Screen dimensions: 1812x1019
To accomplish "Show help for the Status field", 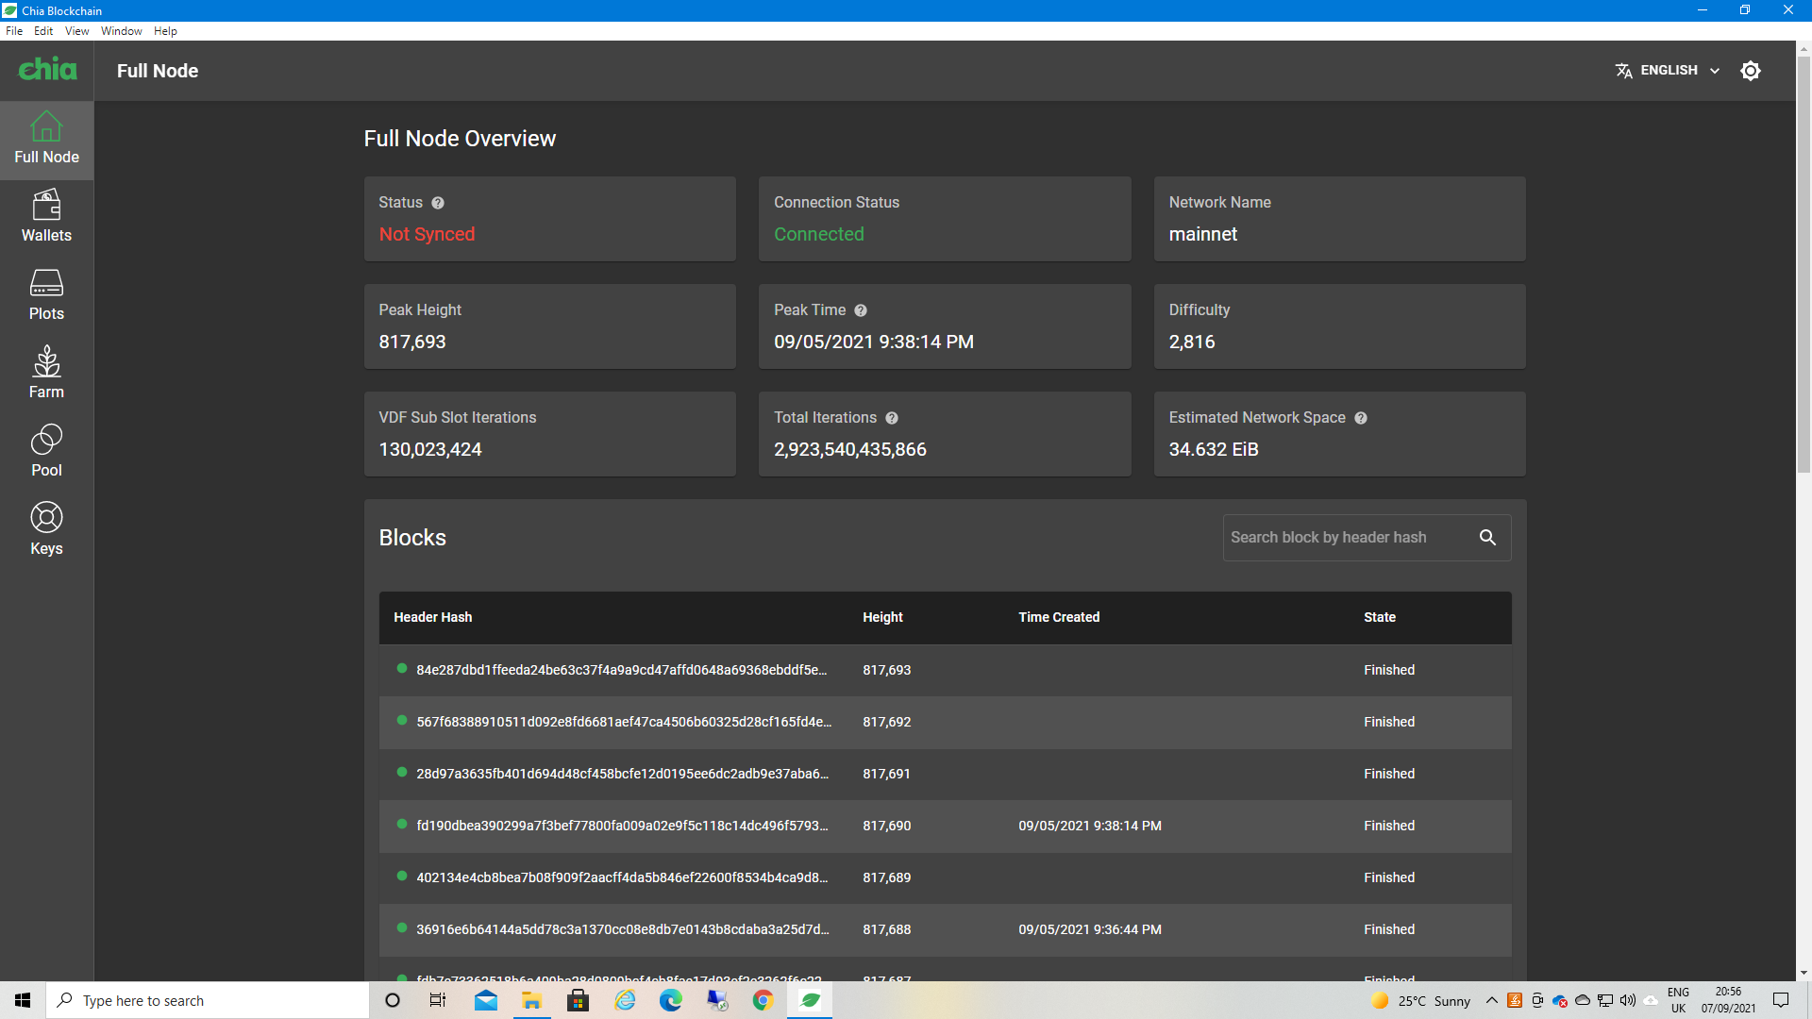I will [x=438, y=203].
